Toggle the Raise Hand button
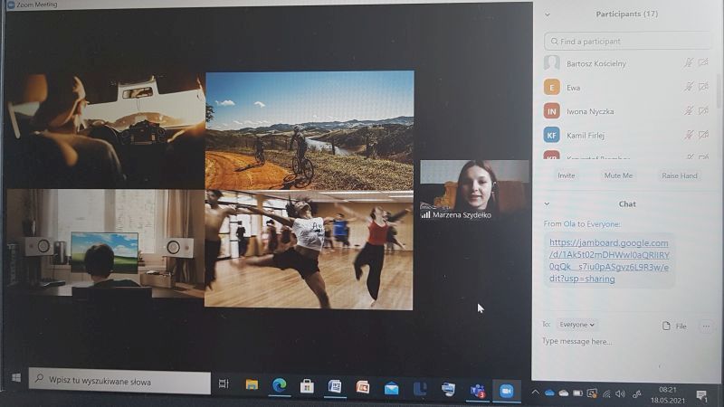The image size is (724, 407). 679,175
